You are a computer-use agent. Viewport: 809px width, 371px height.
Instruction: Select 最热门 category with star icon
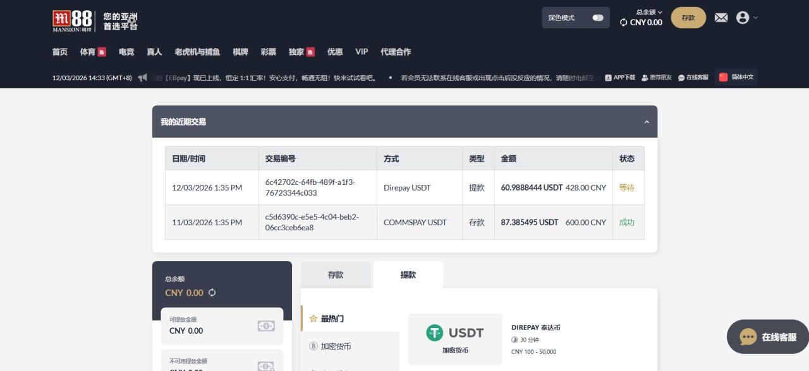[351, 319]
